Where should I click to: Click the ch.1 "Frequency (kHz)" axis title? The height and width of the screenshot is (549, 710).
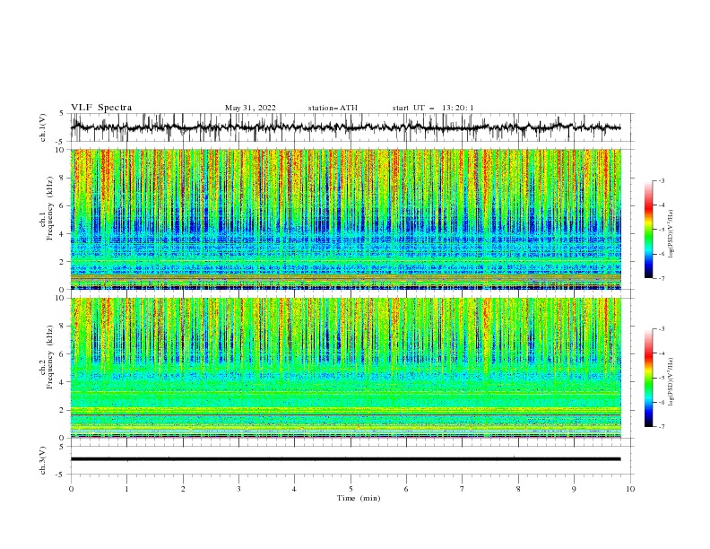pos(50,209)
